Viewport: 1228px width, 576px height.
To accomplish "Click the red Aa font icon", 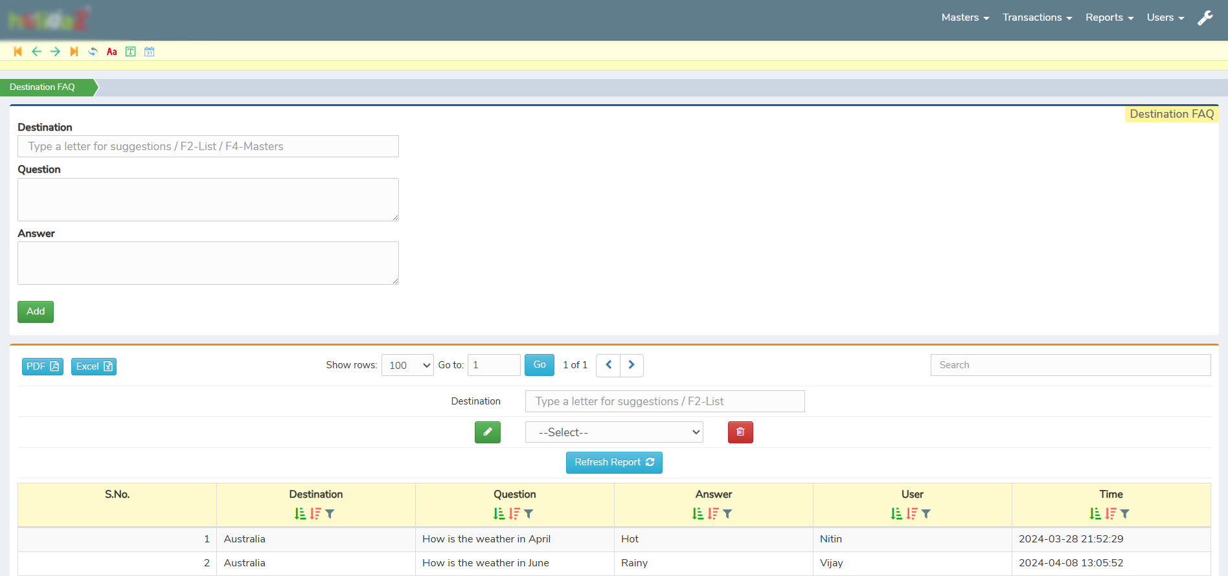I will pos(111,52).
